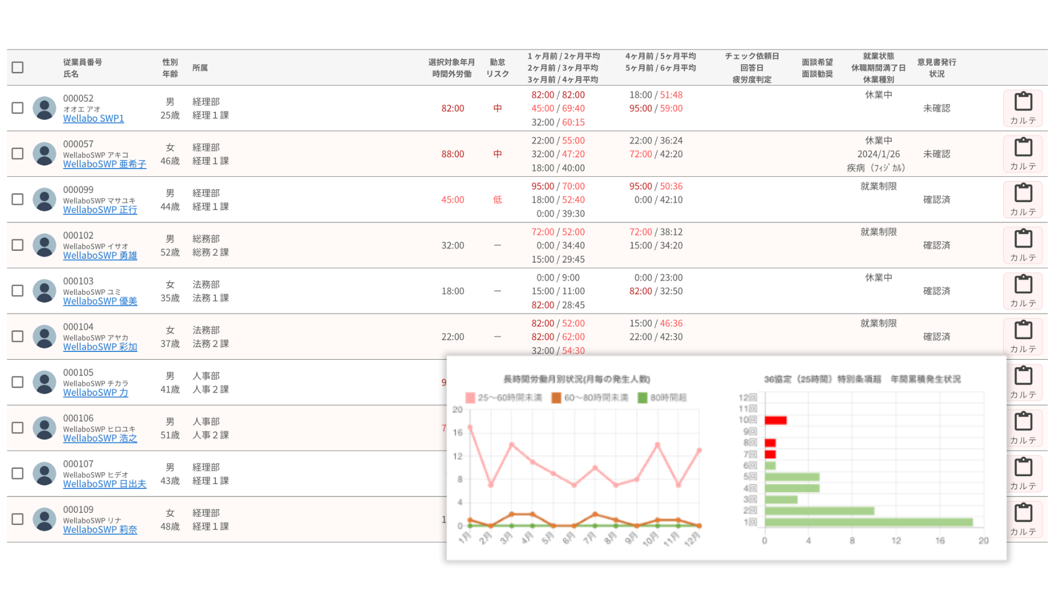Check the checkbox for employee 000057
1054x593 pixels.
coord(18,154)
